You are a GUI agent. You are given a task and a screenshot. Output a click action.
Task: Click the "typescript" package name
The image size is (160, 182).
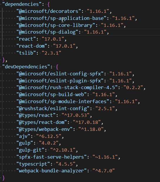pyautogui.click(x=33, y=164)
